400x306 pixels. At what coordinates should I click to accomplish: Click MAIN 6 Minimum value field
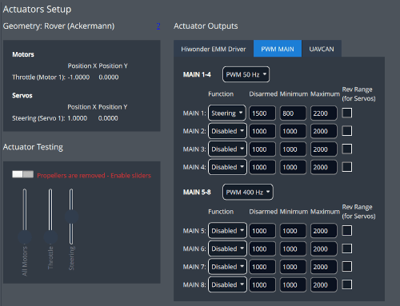(293, 248)
